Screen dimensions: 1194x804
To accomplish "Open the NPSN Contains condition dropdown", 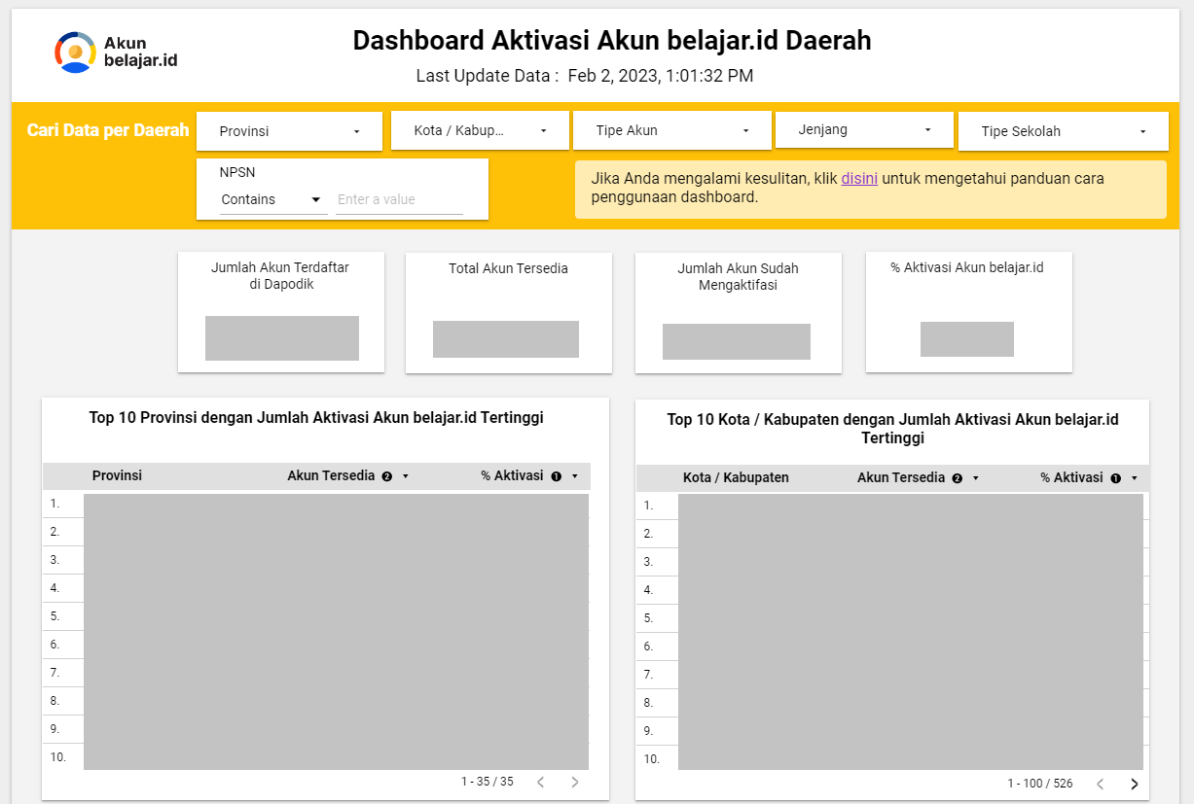I will coord(271,199).
